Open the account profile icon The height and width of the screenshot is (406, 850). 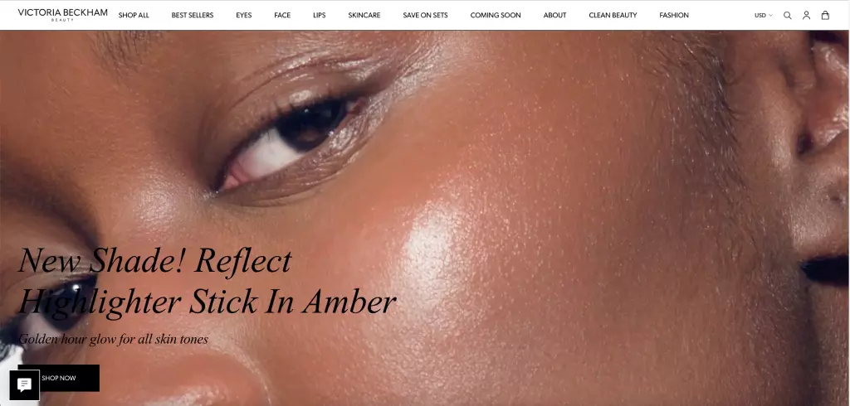coord(806,16)
